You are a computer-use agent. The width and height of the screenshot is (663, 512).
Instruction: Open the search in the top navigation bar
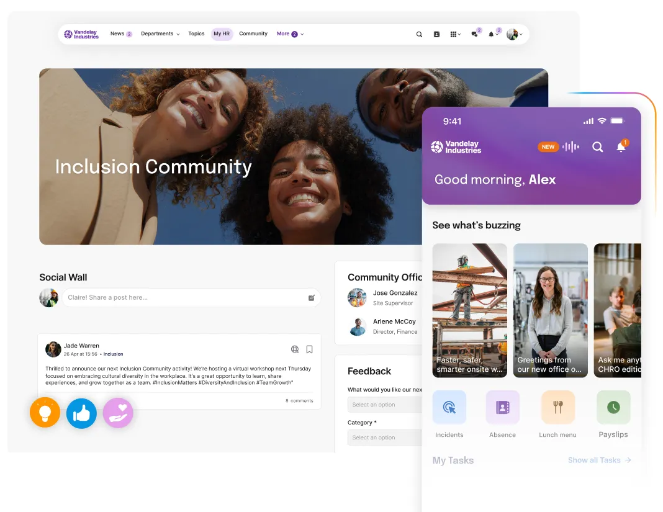pos(419,34)
